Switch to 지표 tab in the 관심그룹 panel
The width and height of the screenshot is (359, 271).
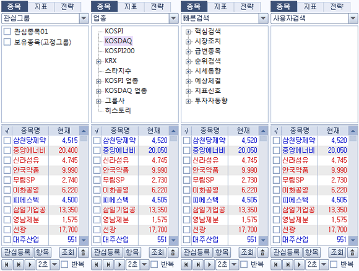click(x=41, y=7)
